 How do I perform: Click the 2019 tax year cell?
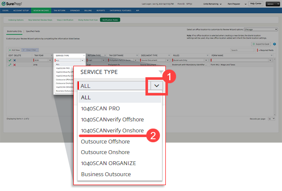coord(35,65)
